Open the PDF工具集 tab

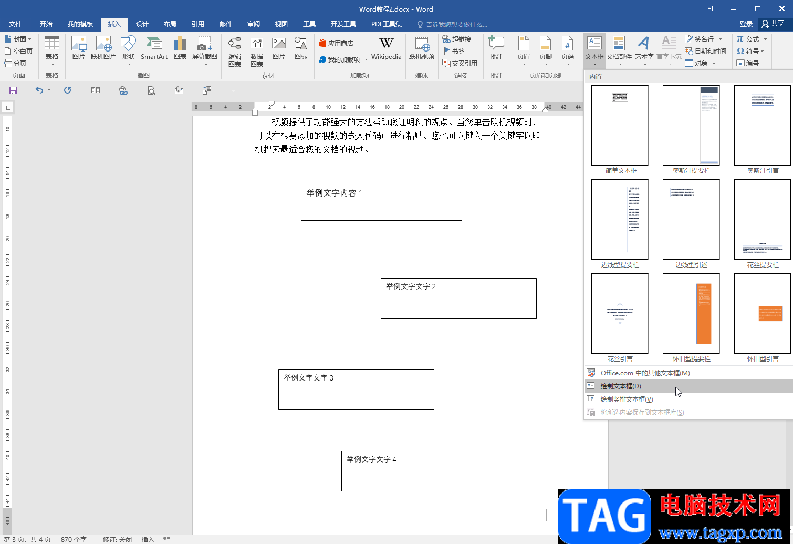[x=387, y=24]
